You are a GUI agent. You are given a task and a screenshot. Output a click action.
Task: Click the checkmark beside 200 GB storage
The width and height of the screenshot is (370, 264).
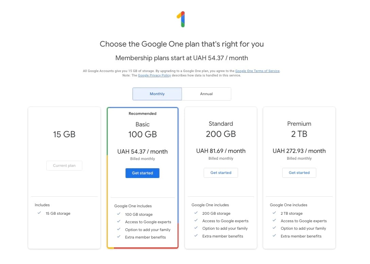[x=196, y=213]
